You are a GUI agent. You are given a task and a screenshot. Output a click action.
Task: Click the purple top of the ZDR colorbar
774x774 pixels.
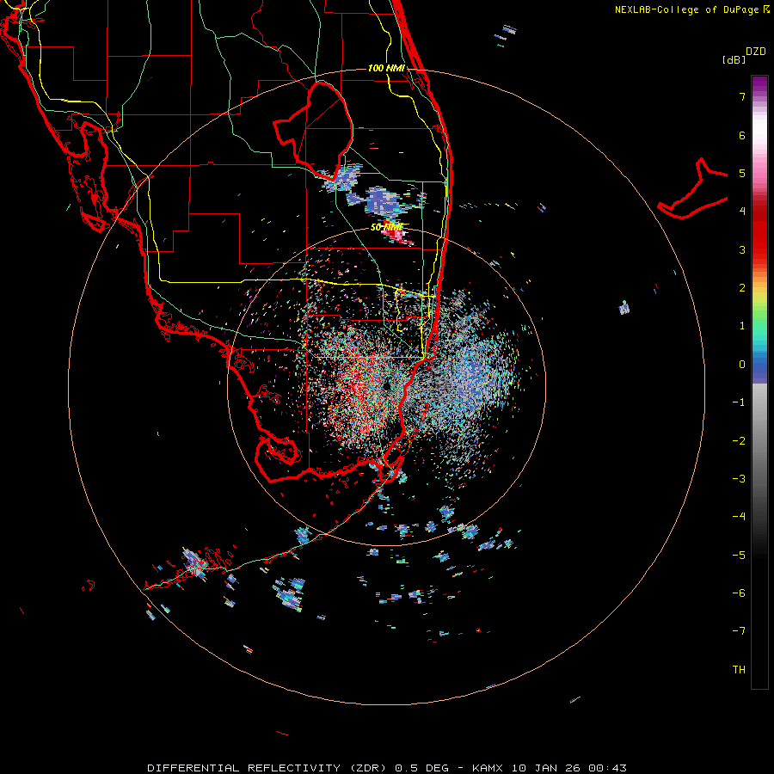tap(759, 85)
